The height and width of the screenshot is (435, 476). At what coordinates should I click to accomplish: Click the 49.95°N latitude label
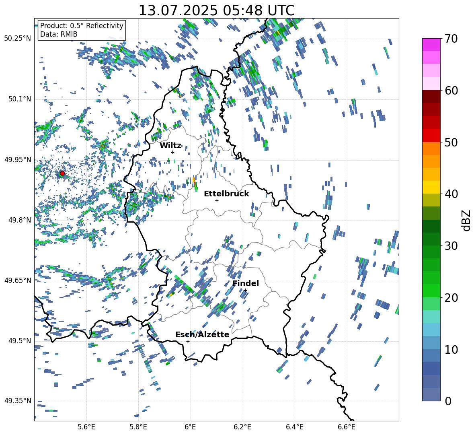pyautogui.click(x=18, y=159)
